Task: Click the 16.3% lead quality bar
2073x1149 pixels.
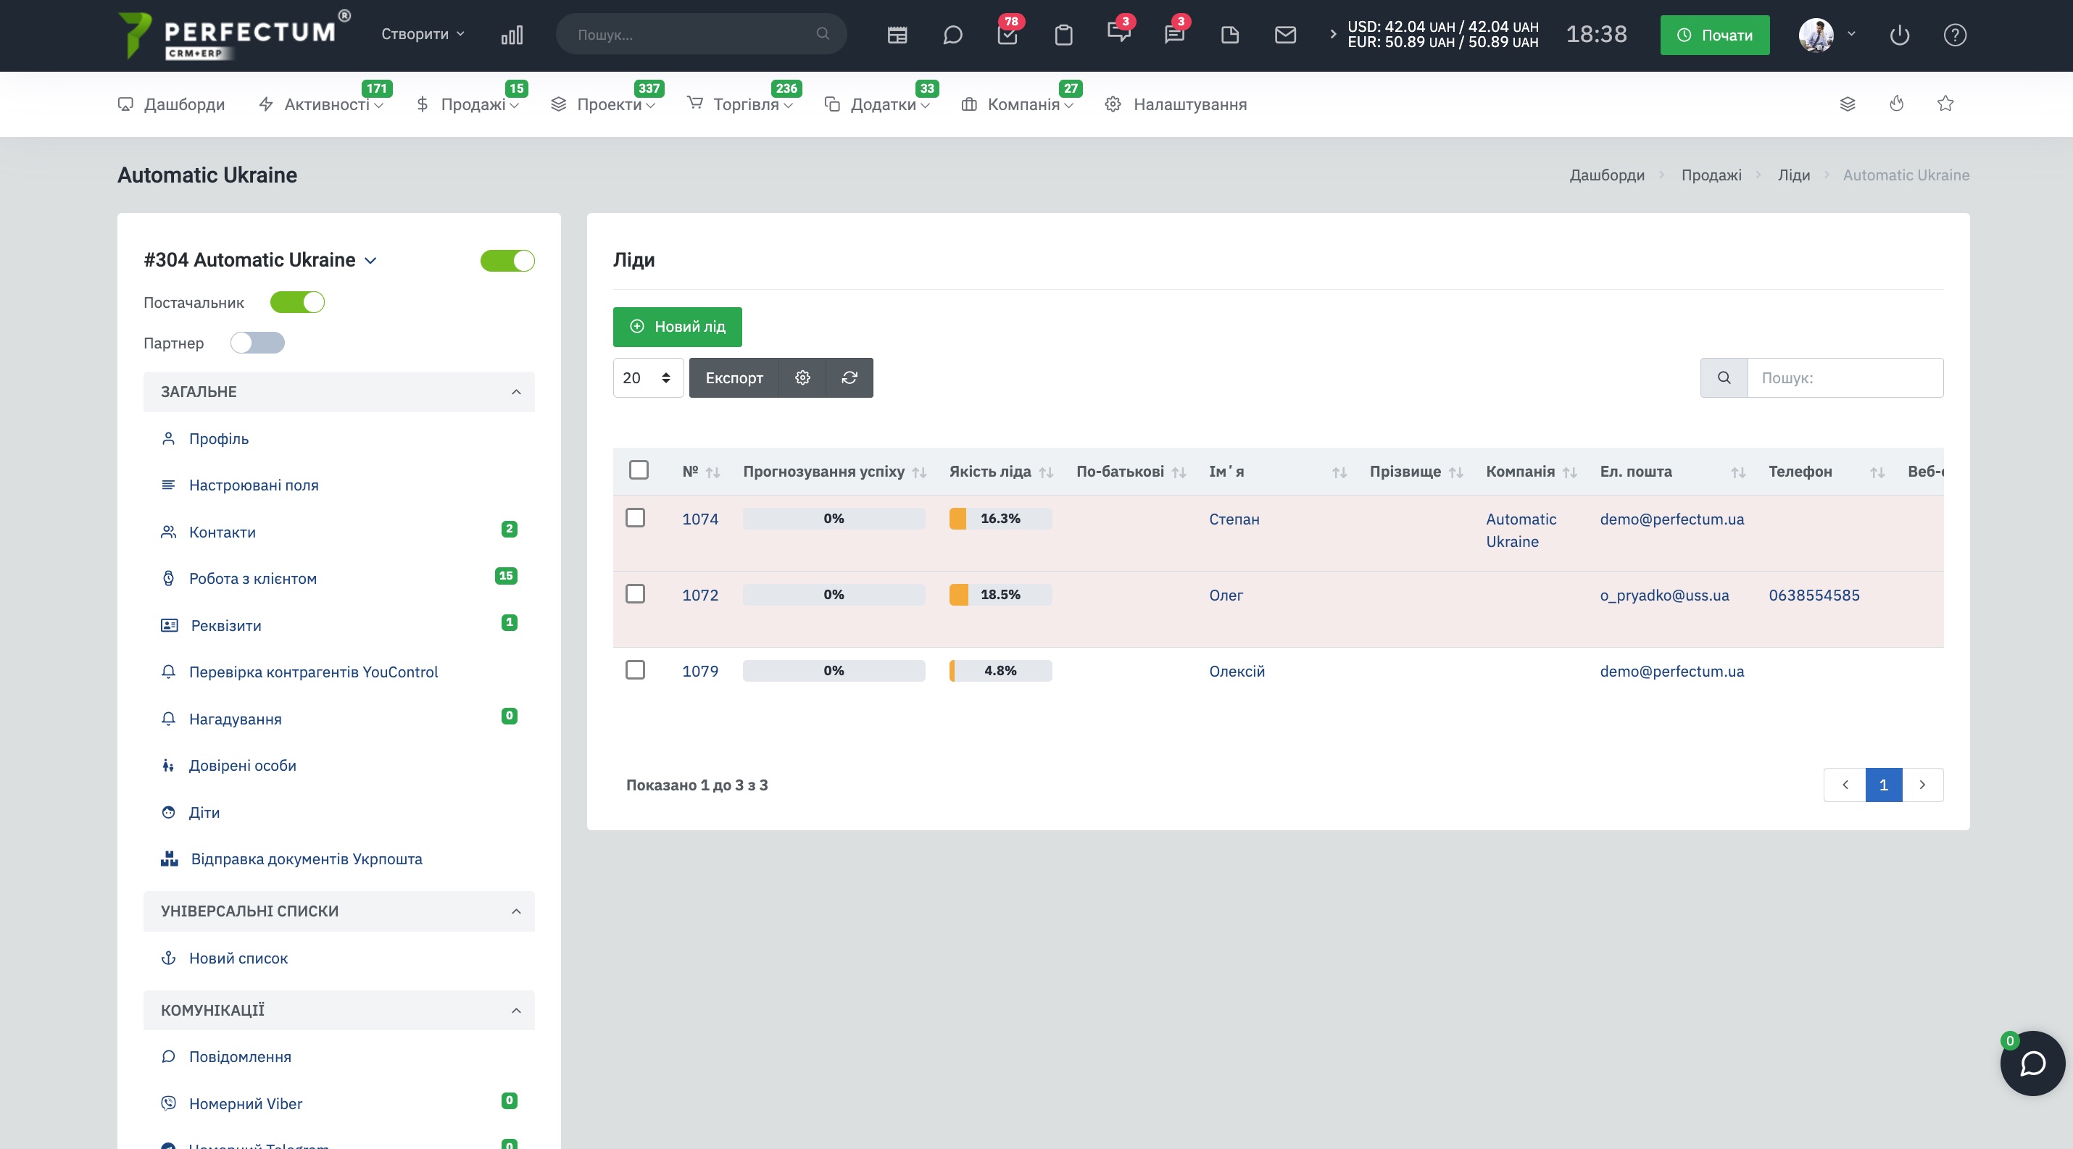Action: (x=1000, y=519)
